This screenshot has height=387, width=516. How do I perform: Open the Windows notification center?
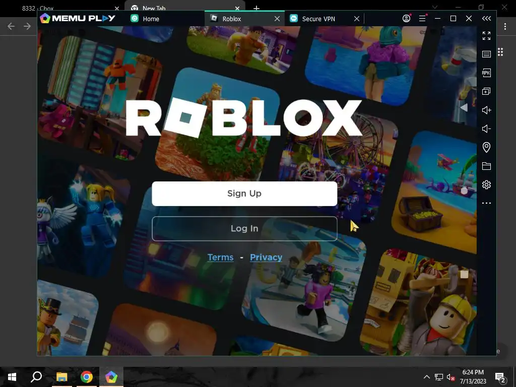500,377
